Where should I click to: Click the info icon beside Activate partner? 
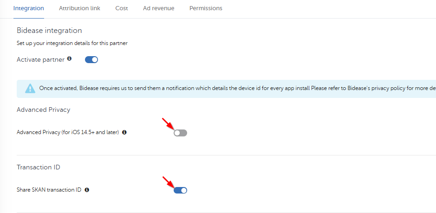coord(70,58)
